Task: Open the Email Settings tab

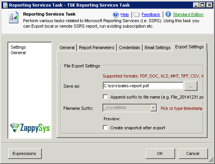Action: tap(158, 48)
